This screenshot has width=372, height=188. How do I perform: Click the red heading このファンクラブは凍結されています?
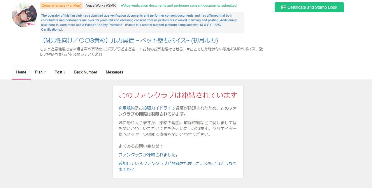(178, 95)
